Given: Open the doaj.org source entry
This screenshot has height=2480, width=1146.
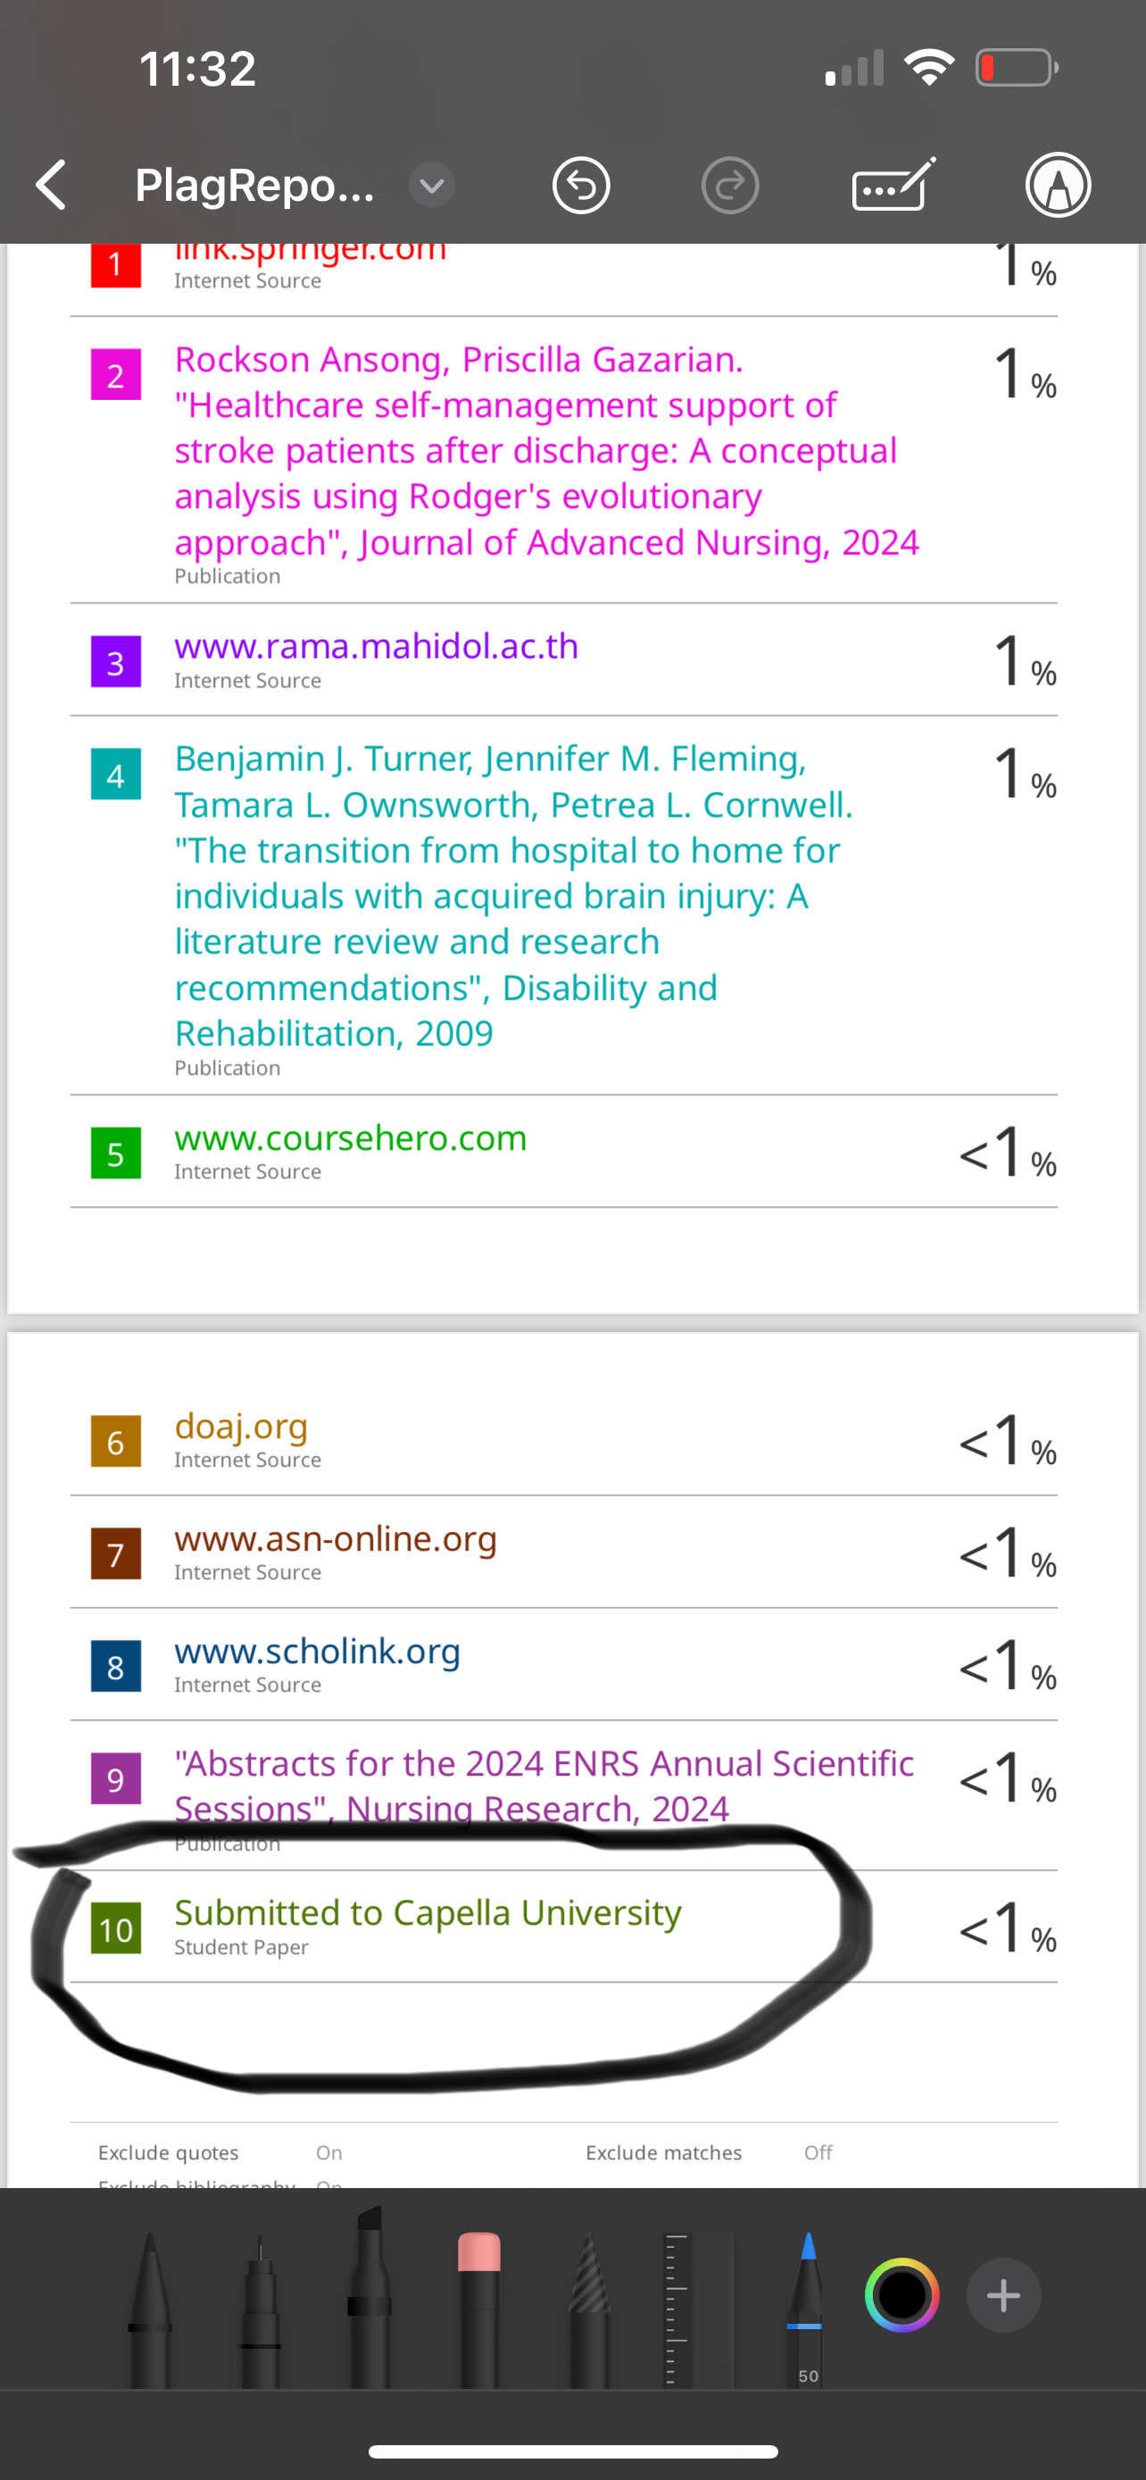Looking at the screenshot, I should [241, 1426].
